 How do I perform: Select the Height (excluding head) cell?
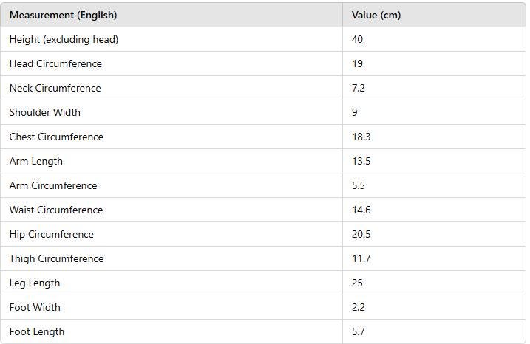click(x=64, y=39)
